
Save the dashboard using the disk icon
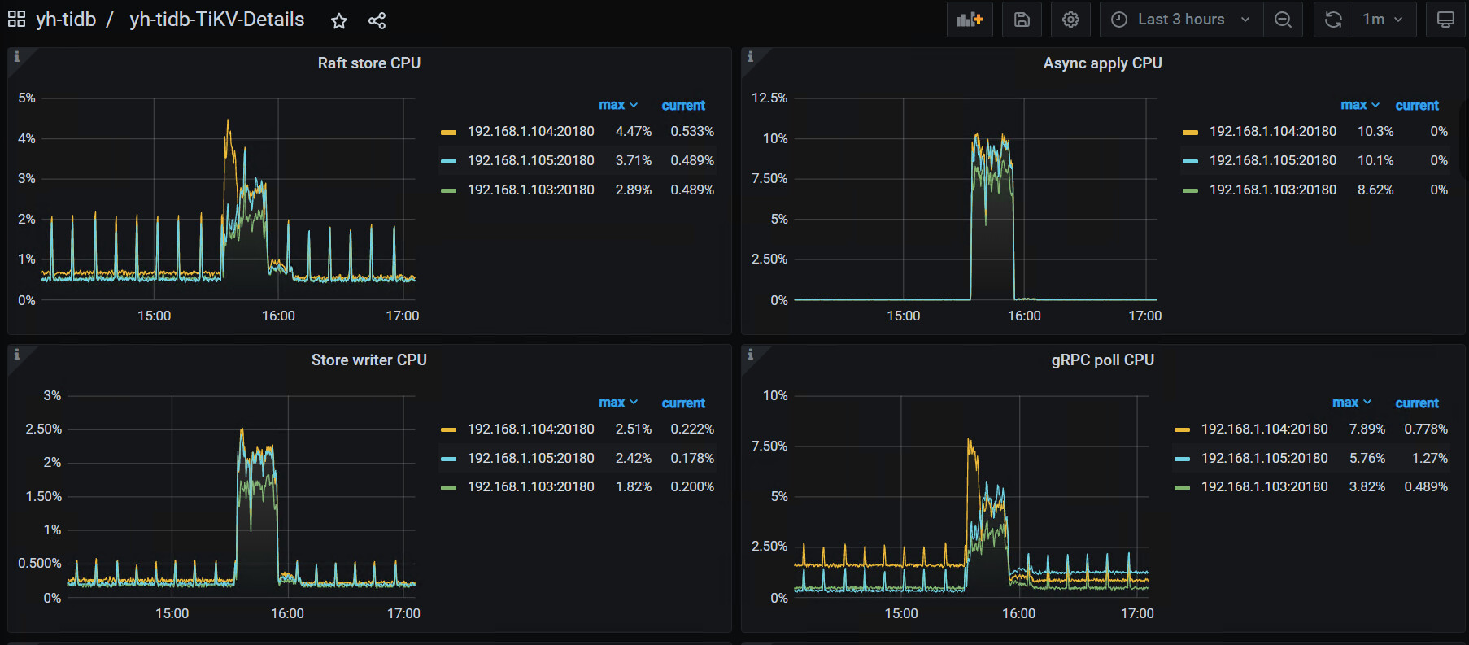[1022, 20]
